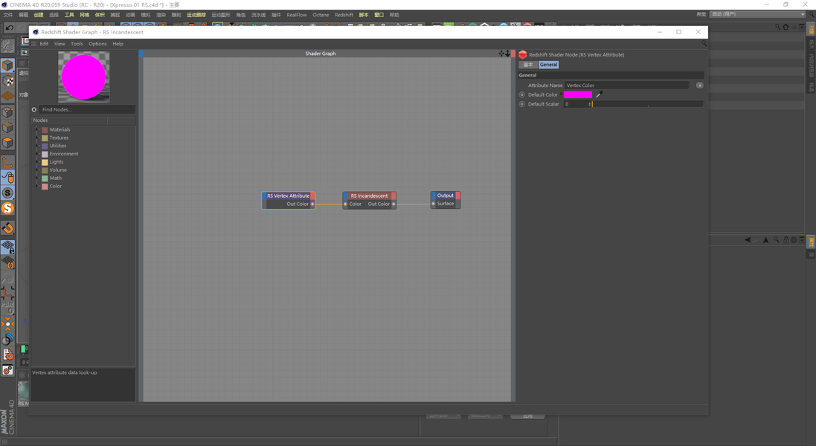Click the magenta material preview sphere
The height and width of the screenshot is (446, 816).
pyautogui.click(x=84, y=77)
